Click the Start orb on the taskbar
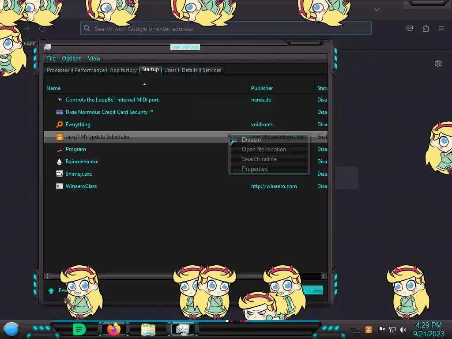 click(11, 329)
